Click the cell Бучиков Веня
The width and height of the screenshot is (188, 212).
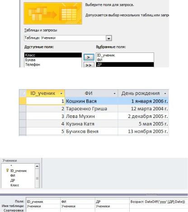point(91,131)
